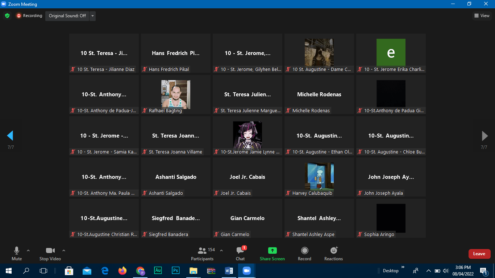Screen dimensions: 495x278
Task: Toggle the microphone Mute button
Action: click(x=17, y=253)
